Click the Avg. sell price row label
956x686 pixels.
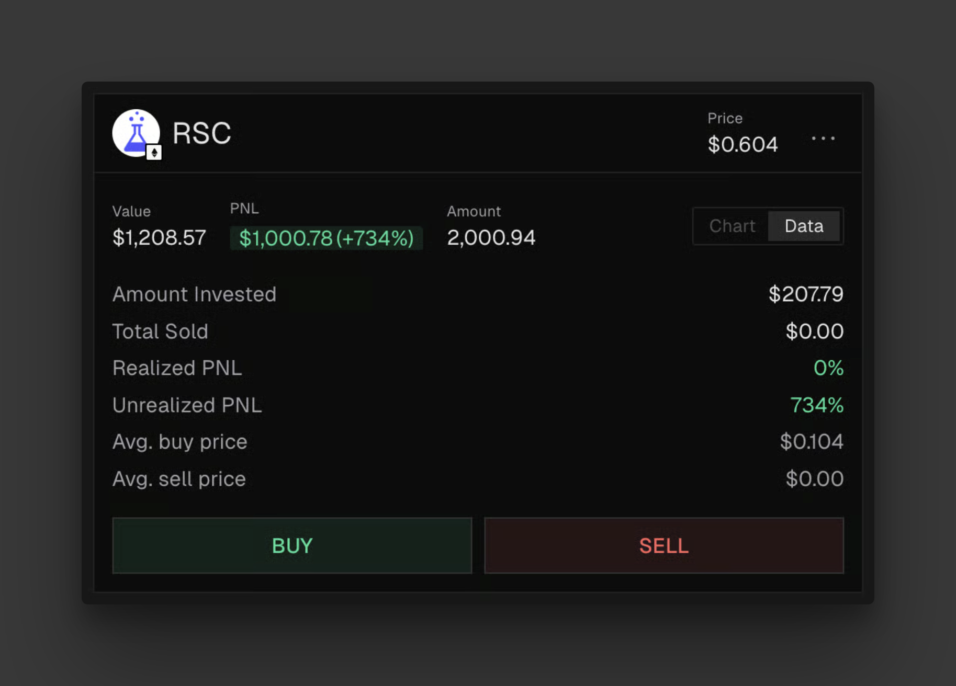tap(179, 479)
